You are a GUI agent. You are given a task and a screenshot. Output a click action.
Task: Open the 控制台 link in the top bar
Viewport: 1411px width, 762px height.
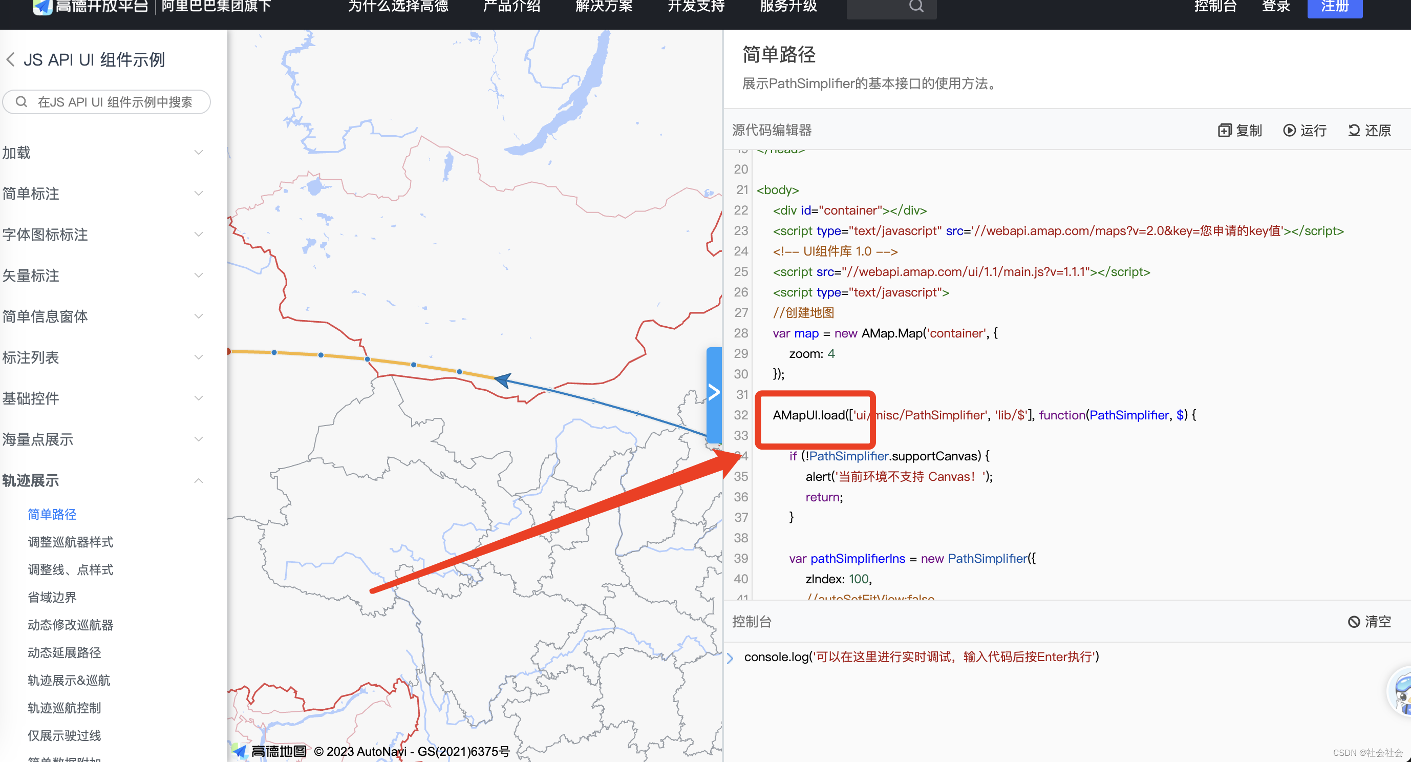[x=1215, y=7]
